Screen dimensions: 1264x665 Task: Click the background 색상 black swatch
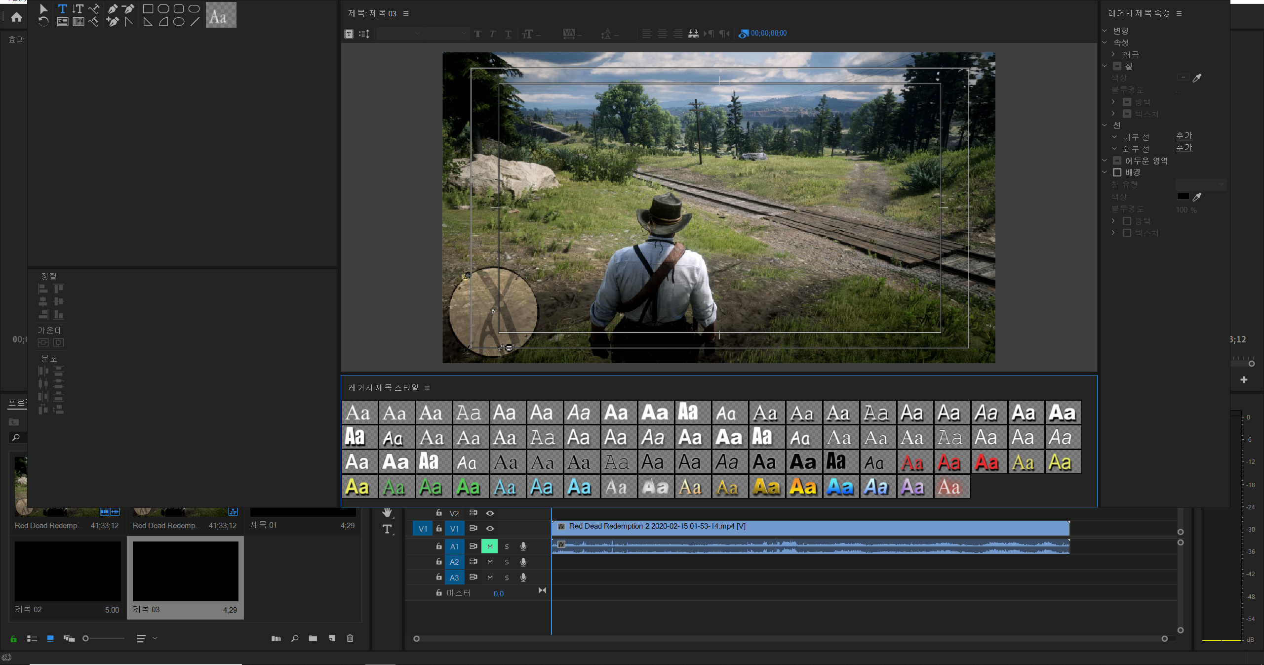coord(1183,197)
